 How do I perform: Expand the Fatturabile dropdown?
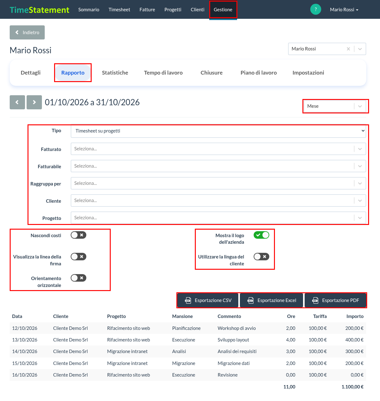[x=219, y=166]
